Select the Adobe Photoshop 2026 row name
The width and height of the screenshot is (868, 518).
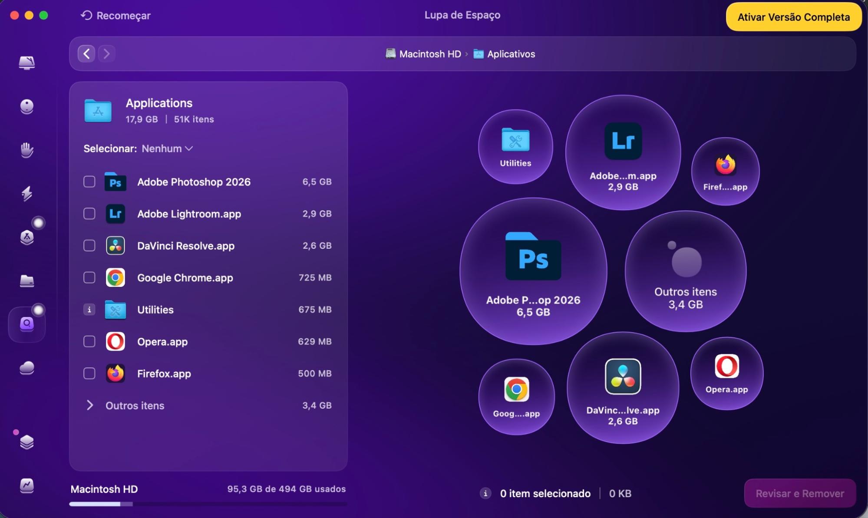194,182
